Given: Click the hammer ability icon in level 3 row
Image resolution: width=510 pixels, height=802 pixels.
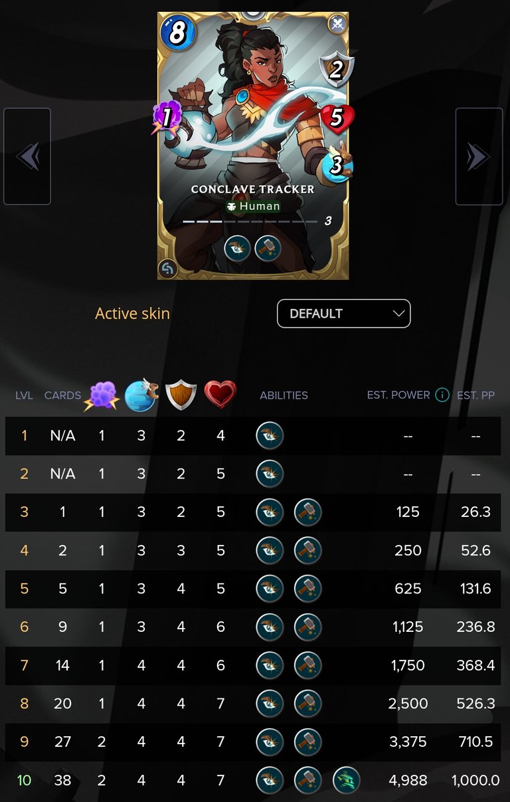Looking at the screenshot, I should coord(308,512).
